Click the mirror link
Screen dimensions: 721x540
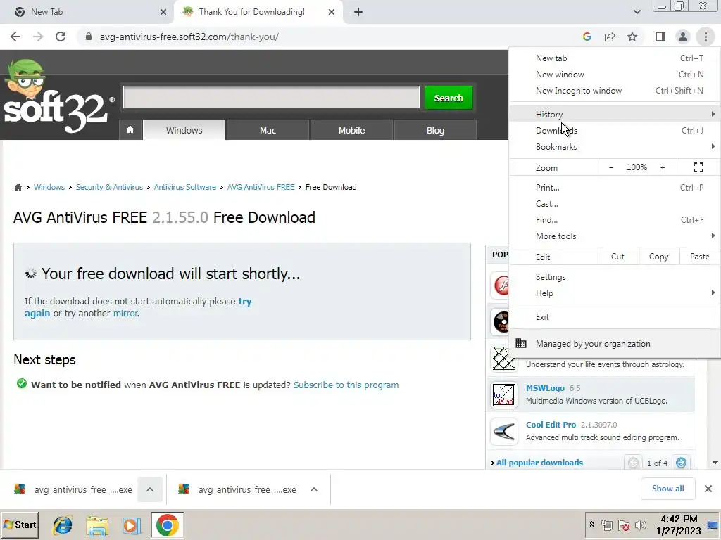[x=125, y=313]
